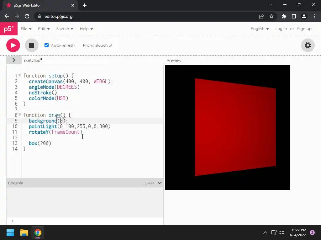Viewport: 321px width, 240px height.
Task: Click the p5 logo home icon
Action: (9, 29)
